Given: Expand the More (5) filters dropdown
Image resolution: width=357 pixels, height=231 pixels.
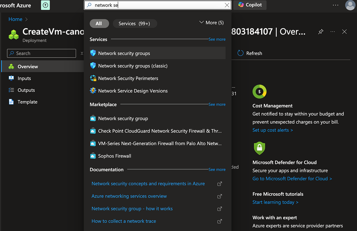Looking at the screenshot, I should (211, 23).
